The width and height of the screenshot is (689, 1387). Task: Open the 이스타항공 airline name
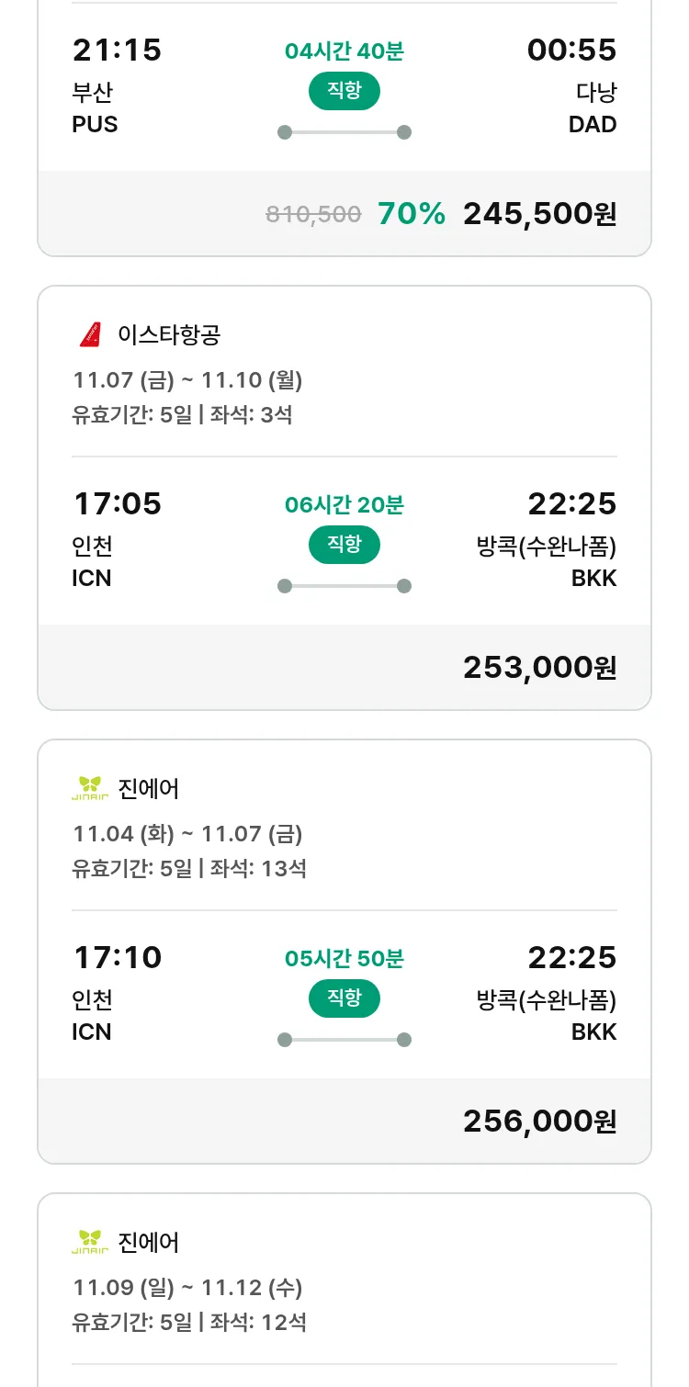click(x=169, y=335)
